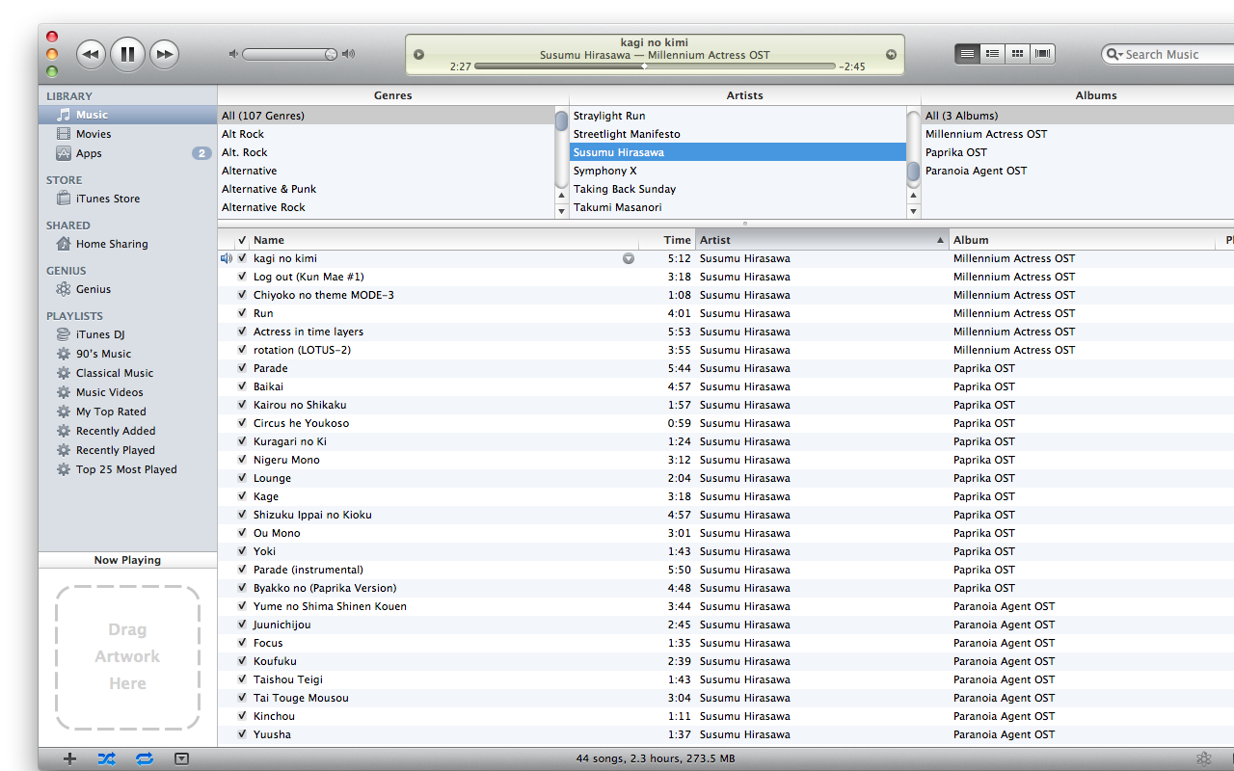Select artist 'Symphony X'
Screen dimensions: 1234x771
click(738, 171)
